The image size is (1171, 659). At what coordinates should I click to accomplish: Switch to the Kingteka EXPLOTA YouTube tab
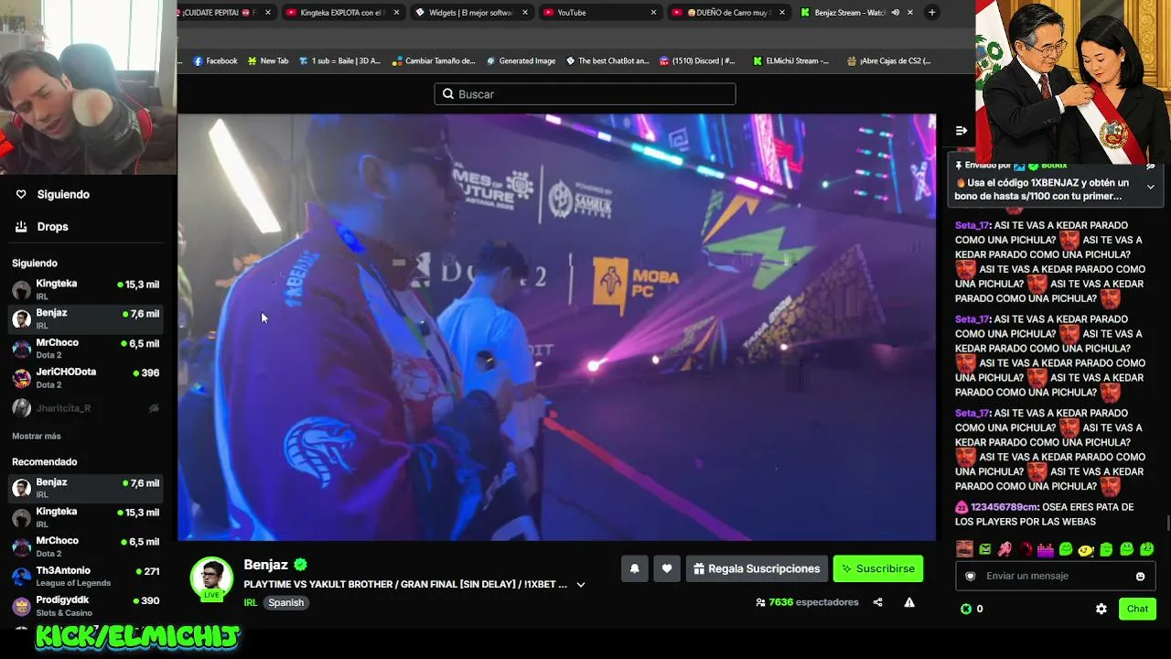coord(344,13)
